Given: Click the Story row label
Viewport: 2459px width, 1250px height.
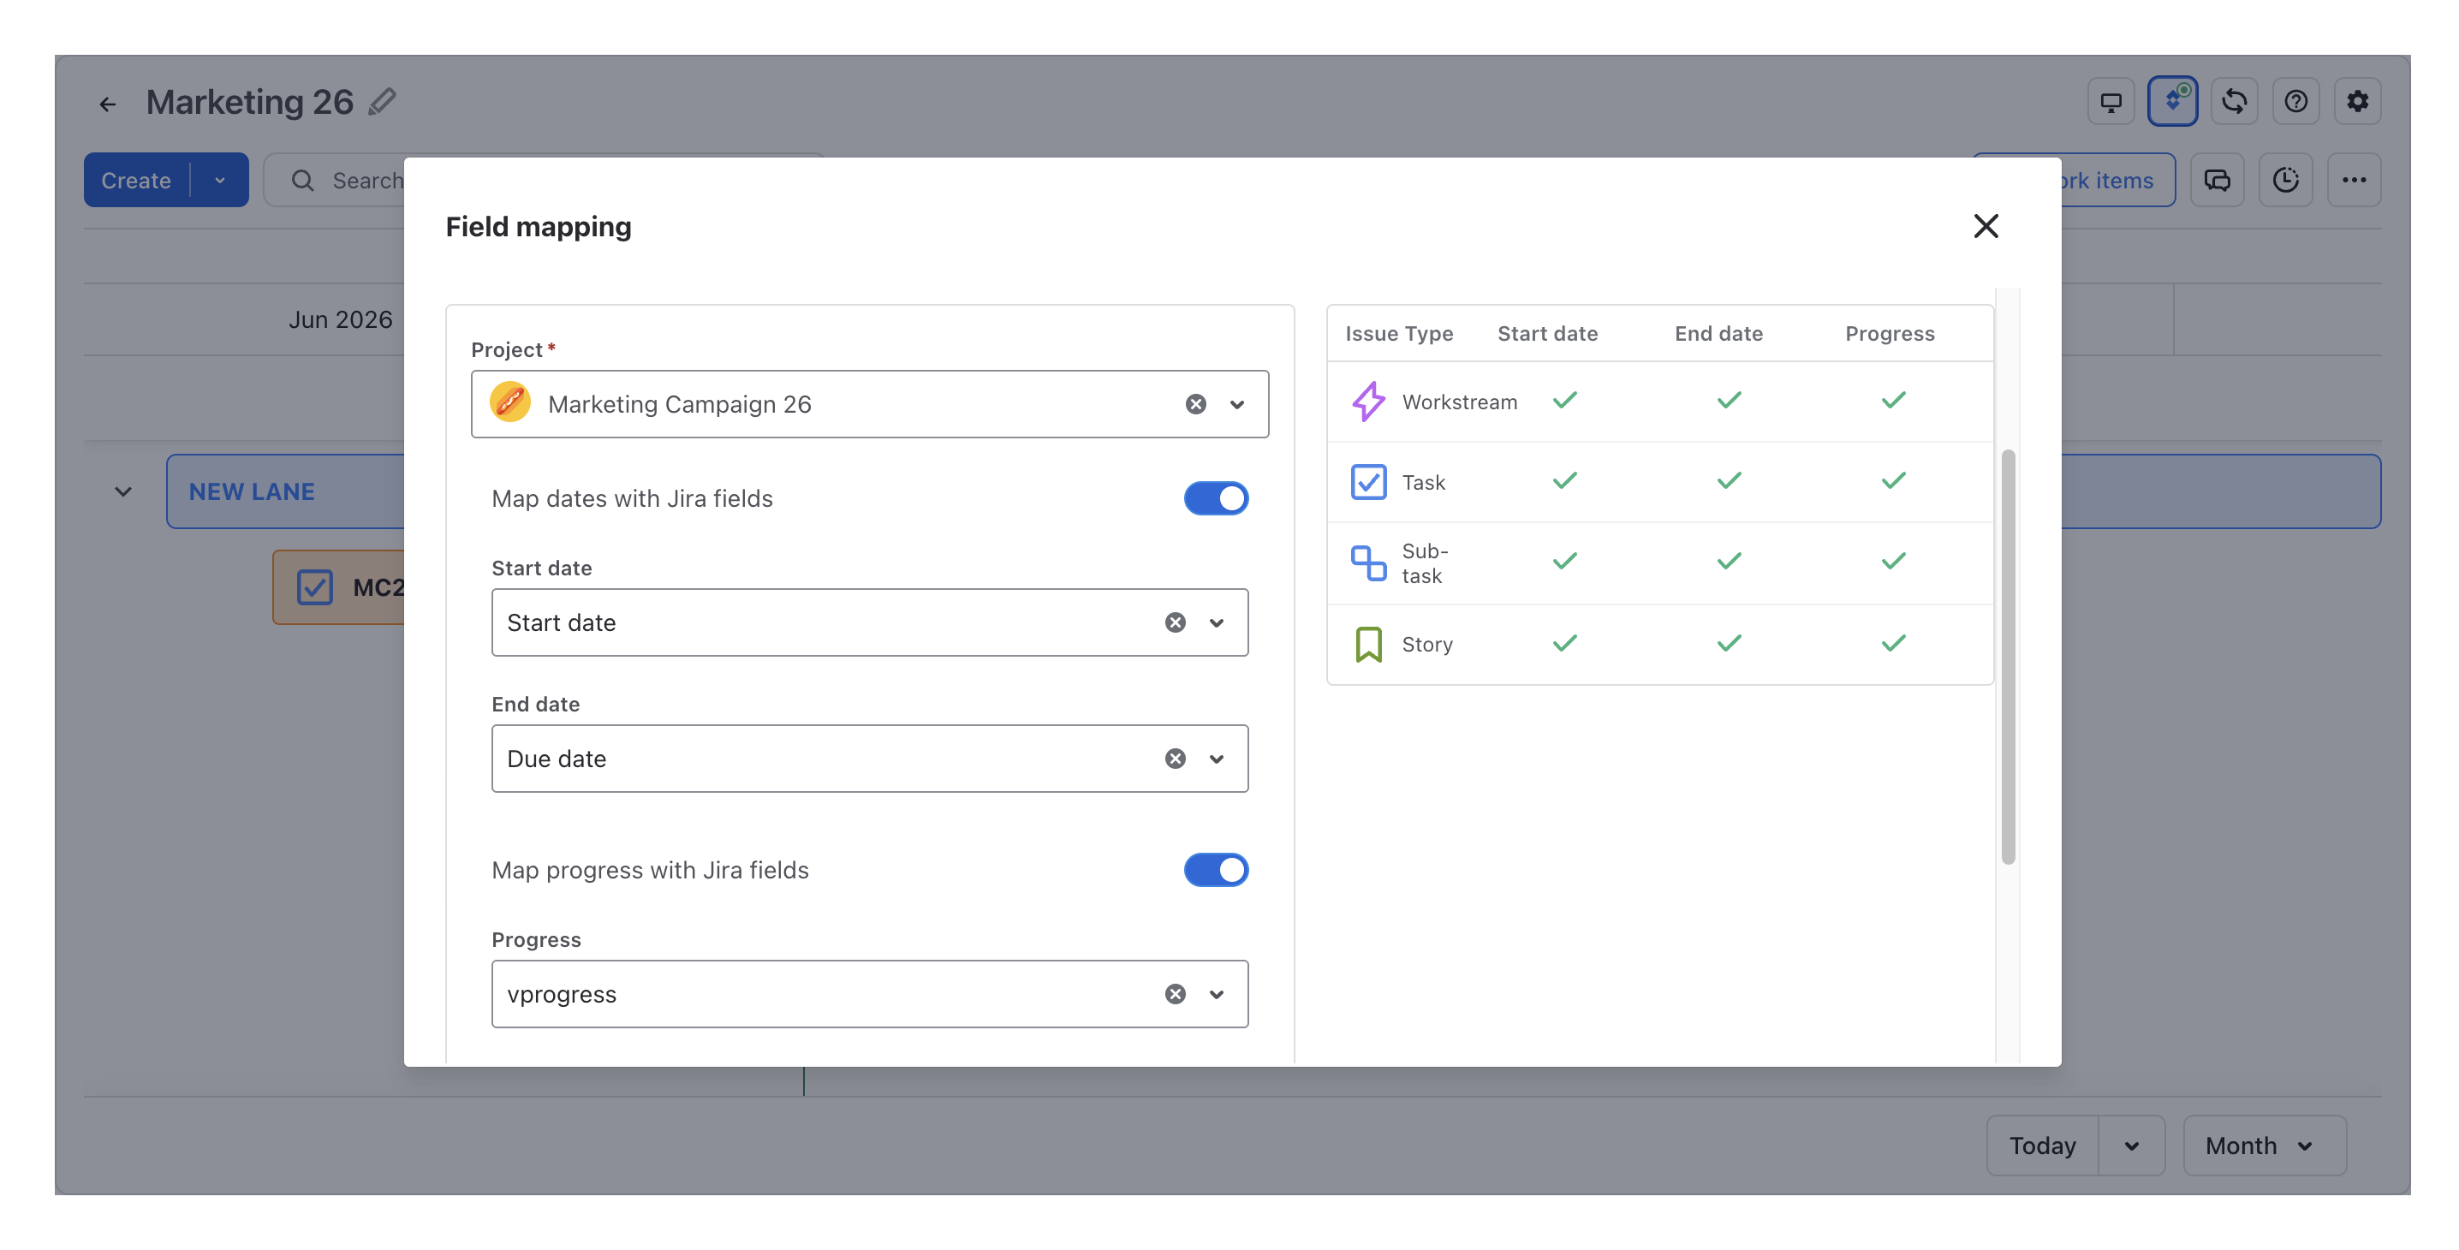Looking at the screenshot, I should (1427, 644).
